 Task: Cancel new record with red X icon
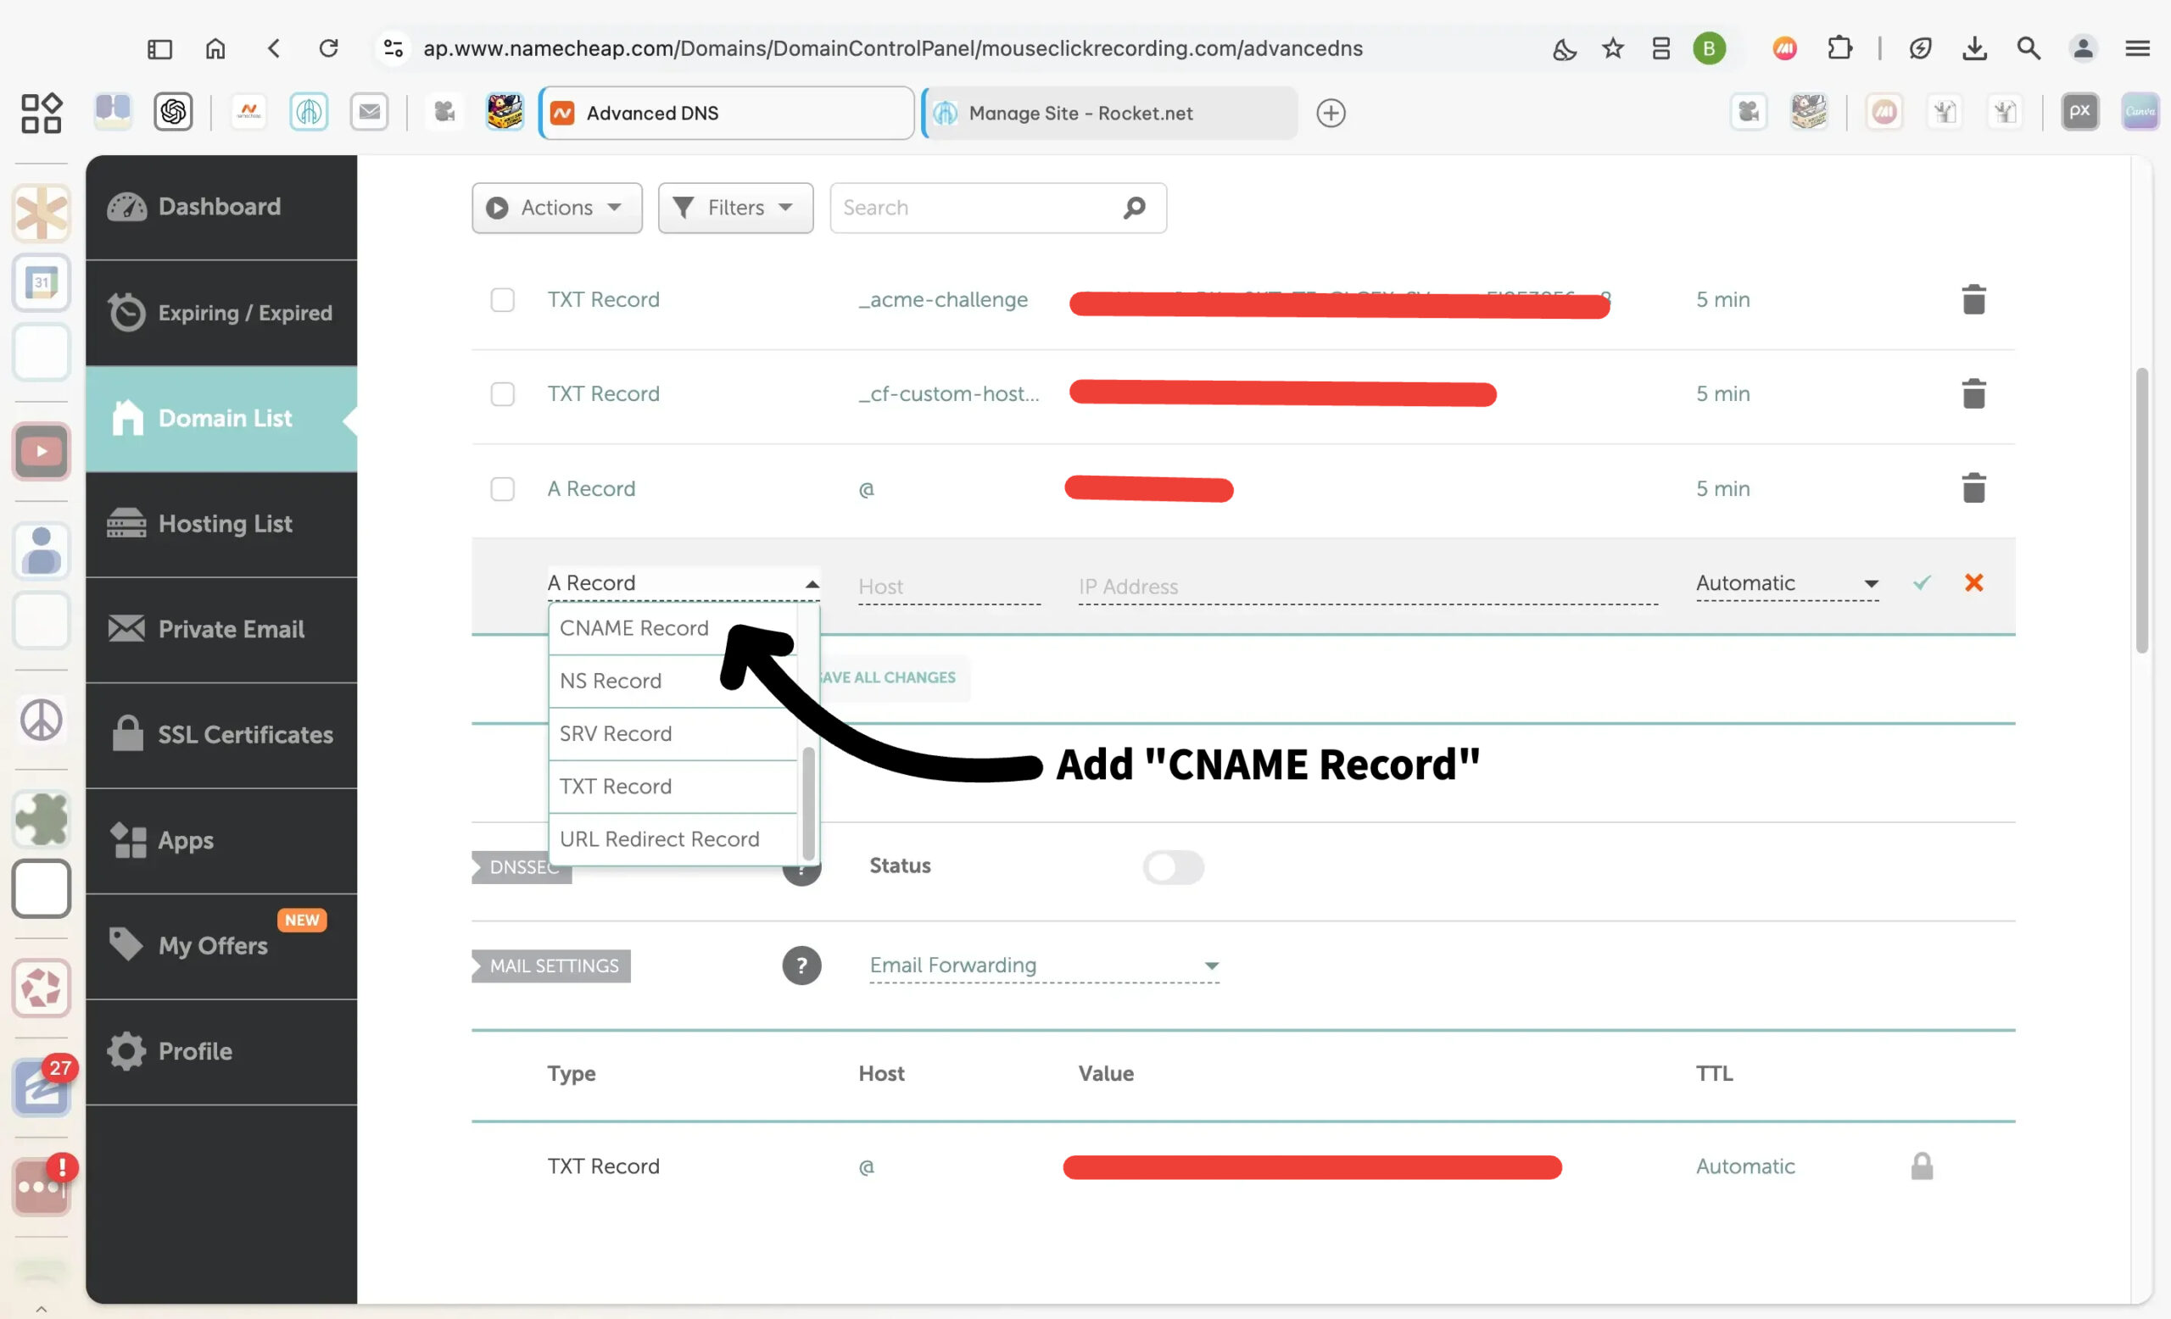(1973, 583)
